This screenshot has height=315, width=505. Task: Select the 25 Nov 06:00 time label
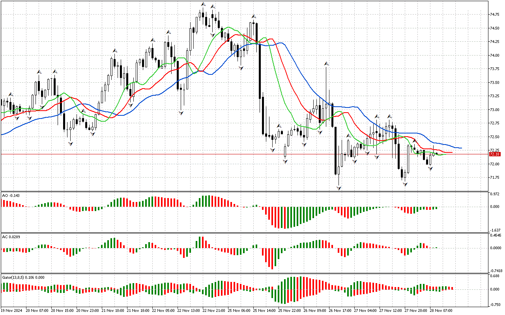239,311
